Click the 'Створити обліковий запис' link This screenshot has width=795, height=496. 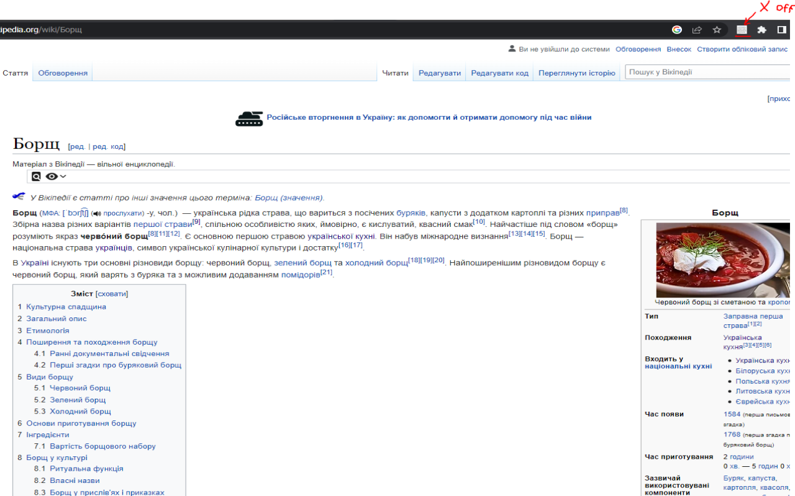click(742, 49)
